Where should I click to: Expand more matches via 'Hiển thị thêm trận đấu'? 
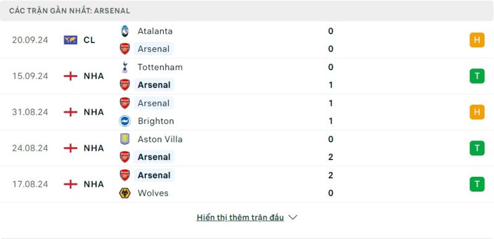pyautogui.click(x=240, y=217)
